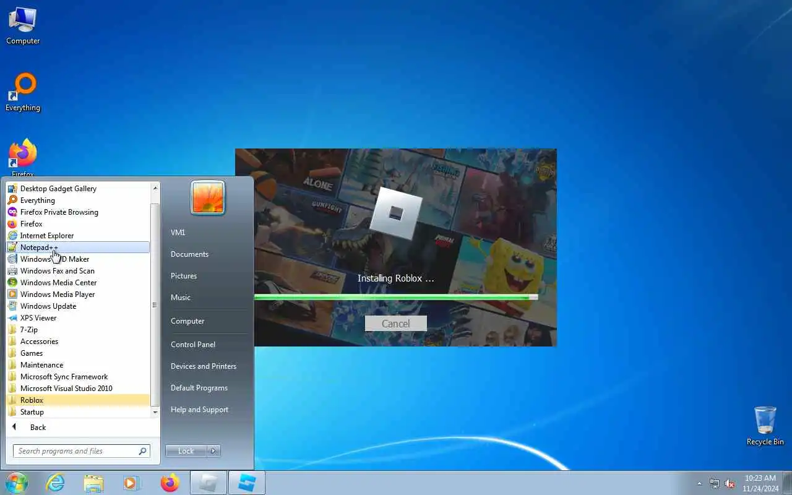Launch Windows Media Center from Start menu

(x=78, y=282)
